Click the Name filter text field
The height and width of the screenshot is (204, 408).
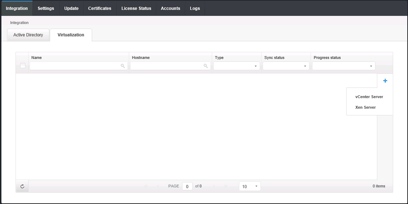pyautogui.click(x=75, y=66)
